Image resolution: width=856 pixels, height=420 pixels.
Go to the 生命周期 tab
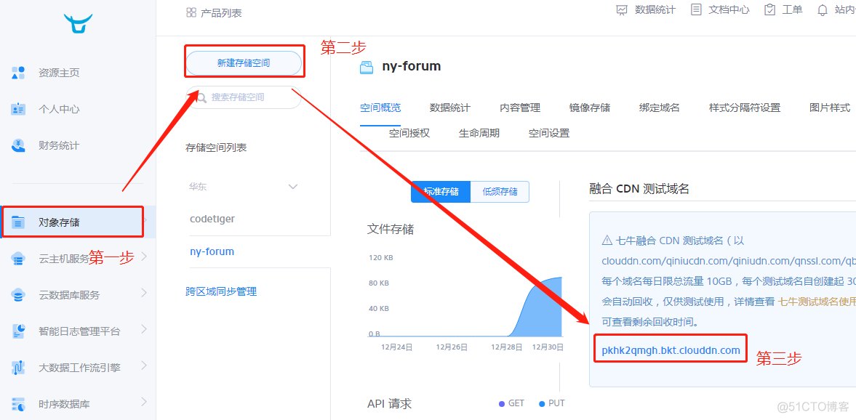coord(479,133)
